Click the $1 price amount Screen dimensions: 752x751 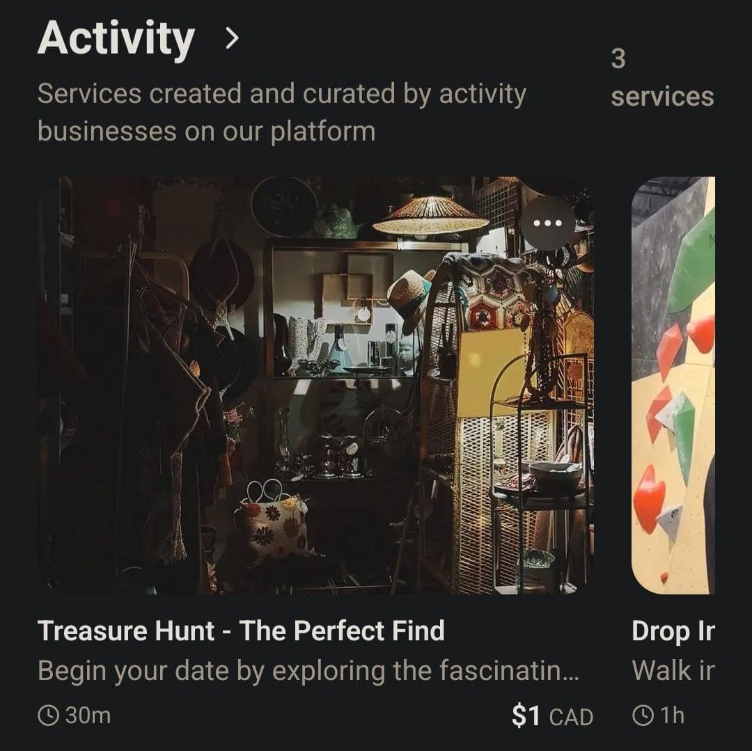click(526, 716)
